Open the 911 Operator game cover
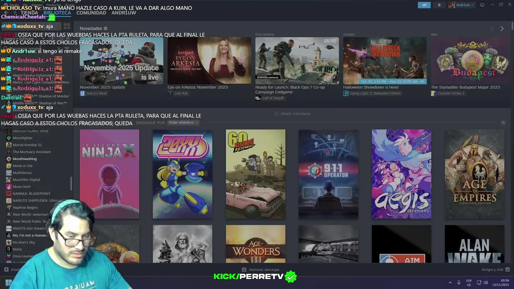Viewport: 514px width, 289px height. tap(328, 174)
